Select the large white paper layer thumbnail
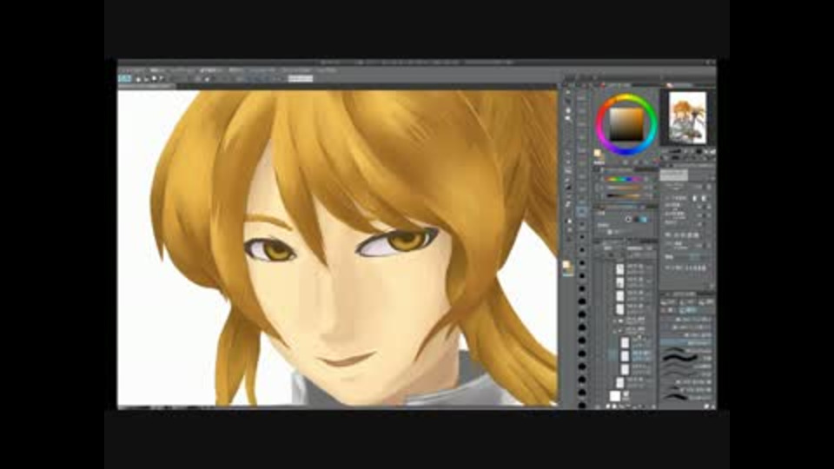This screenshot has height=469, width=834. tap(615, 396)
